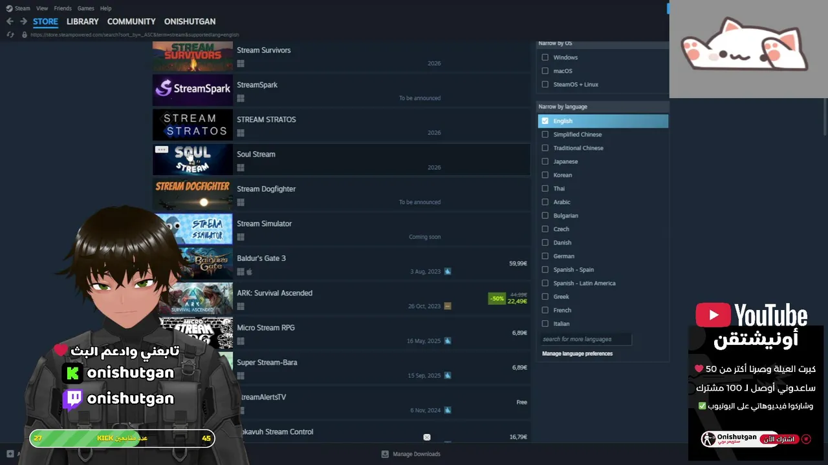This screenshot has width=828, height=465.
Task: Check the French language box
Action: (545, 310)
